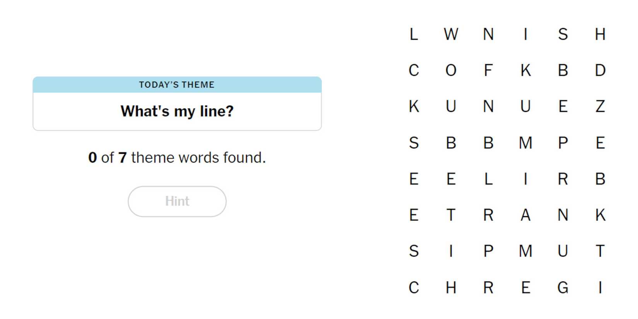The height and width of the screenshot is (319, 638).
Task: Click the "What's my line?" theme text
Action: click(177, 111)
